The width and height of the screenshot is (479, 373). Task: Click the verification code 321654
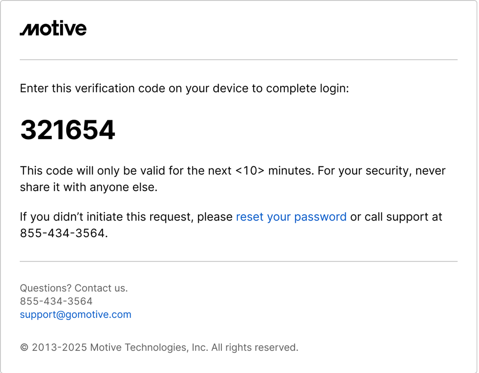click(67, 130)
